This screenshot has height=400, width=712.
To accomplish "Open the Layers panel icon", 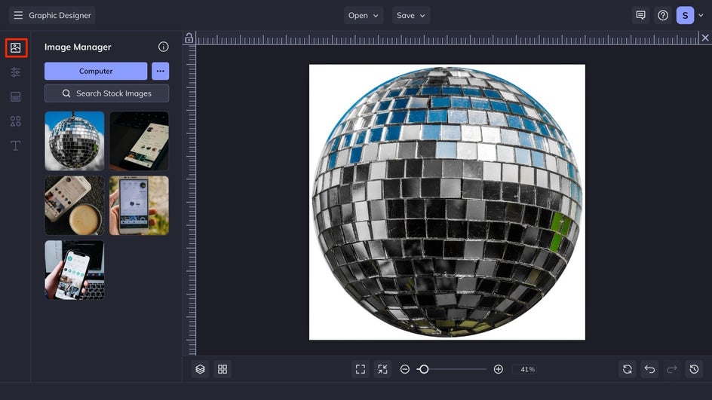I will coord(200,369).
